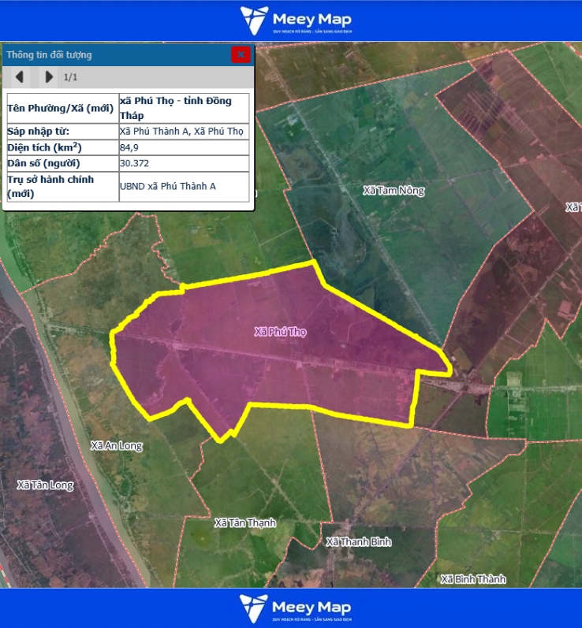The height and width of the screenshot is (628, 582).
Task: Click the 'Xã Phú Thành A, Xã Phú Thọ' cell
Action: point(181,132)
